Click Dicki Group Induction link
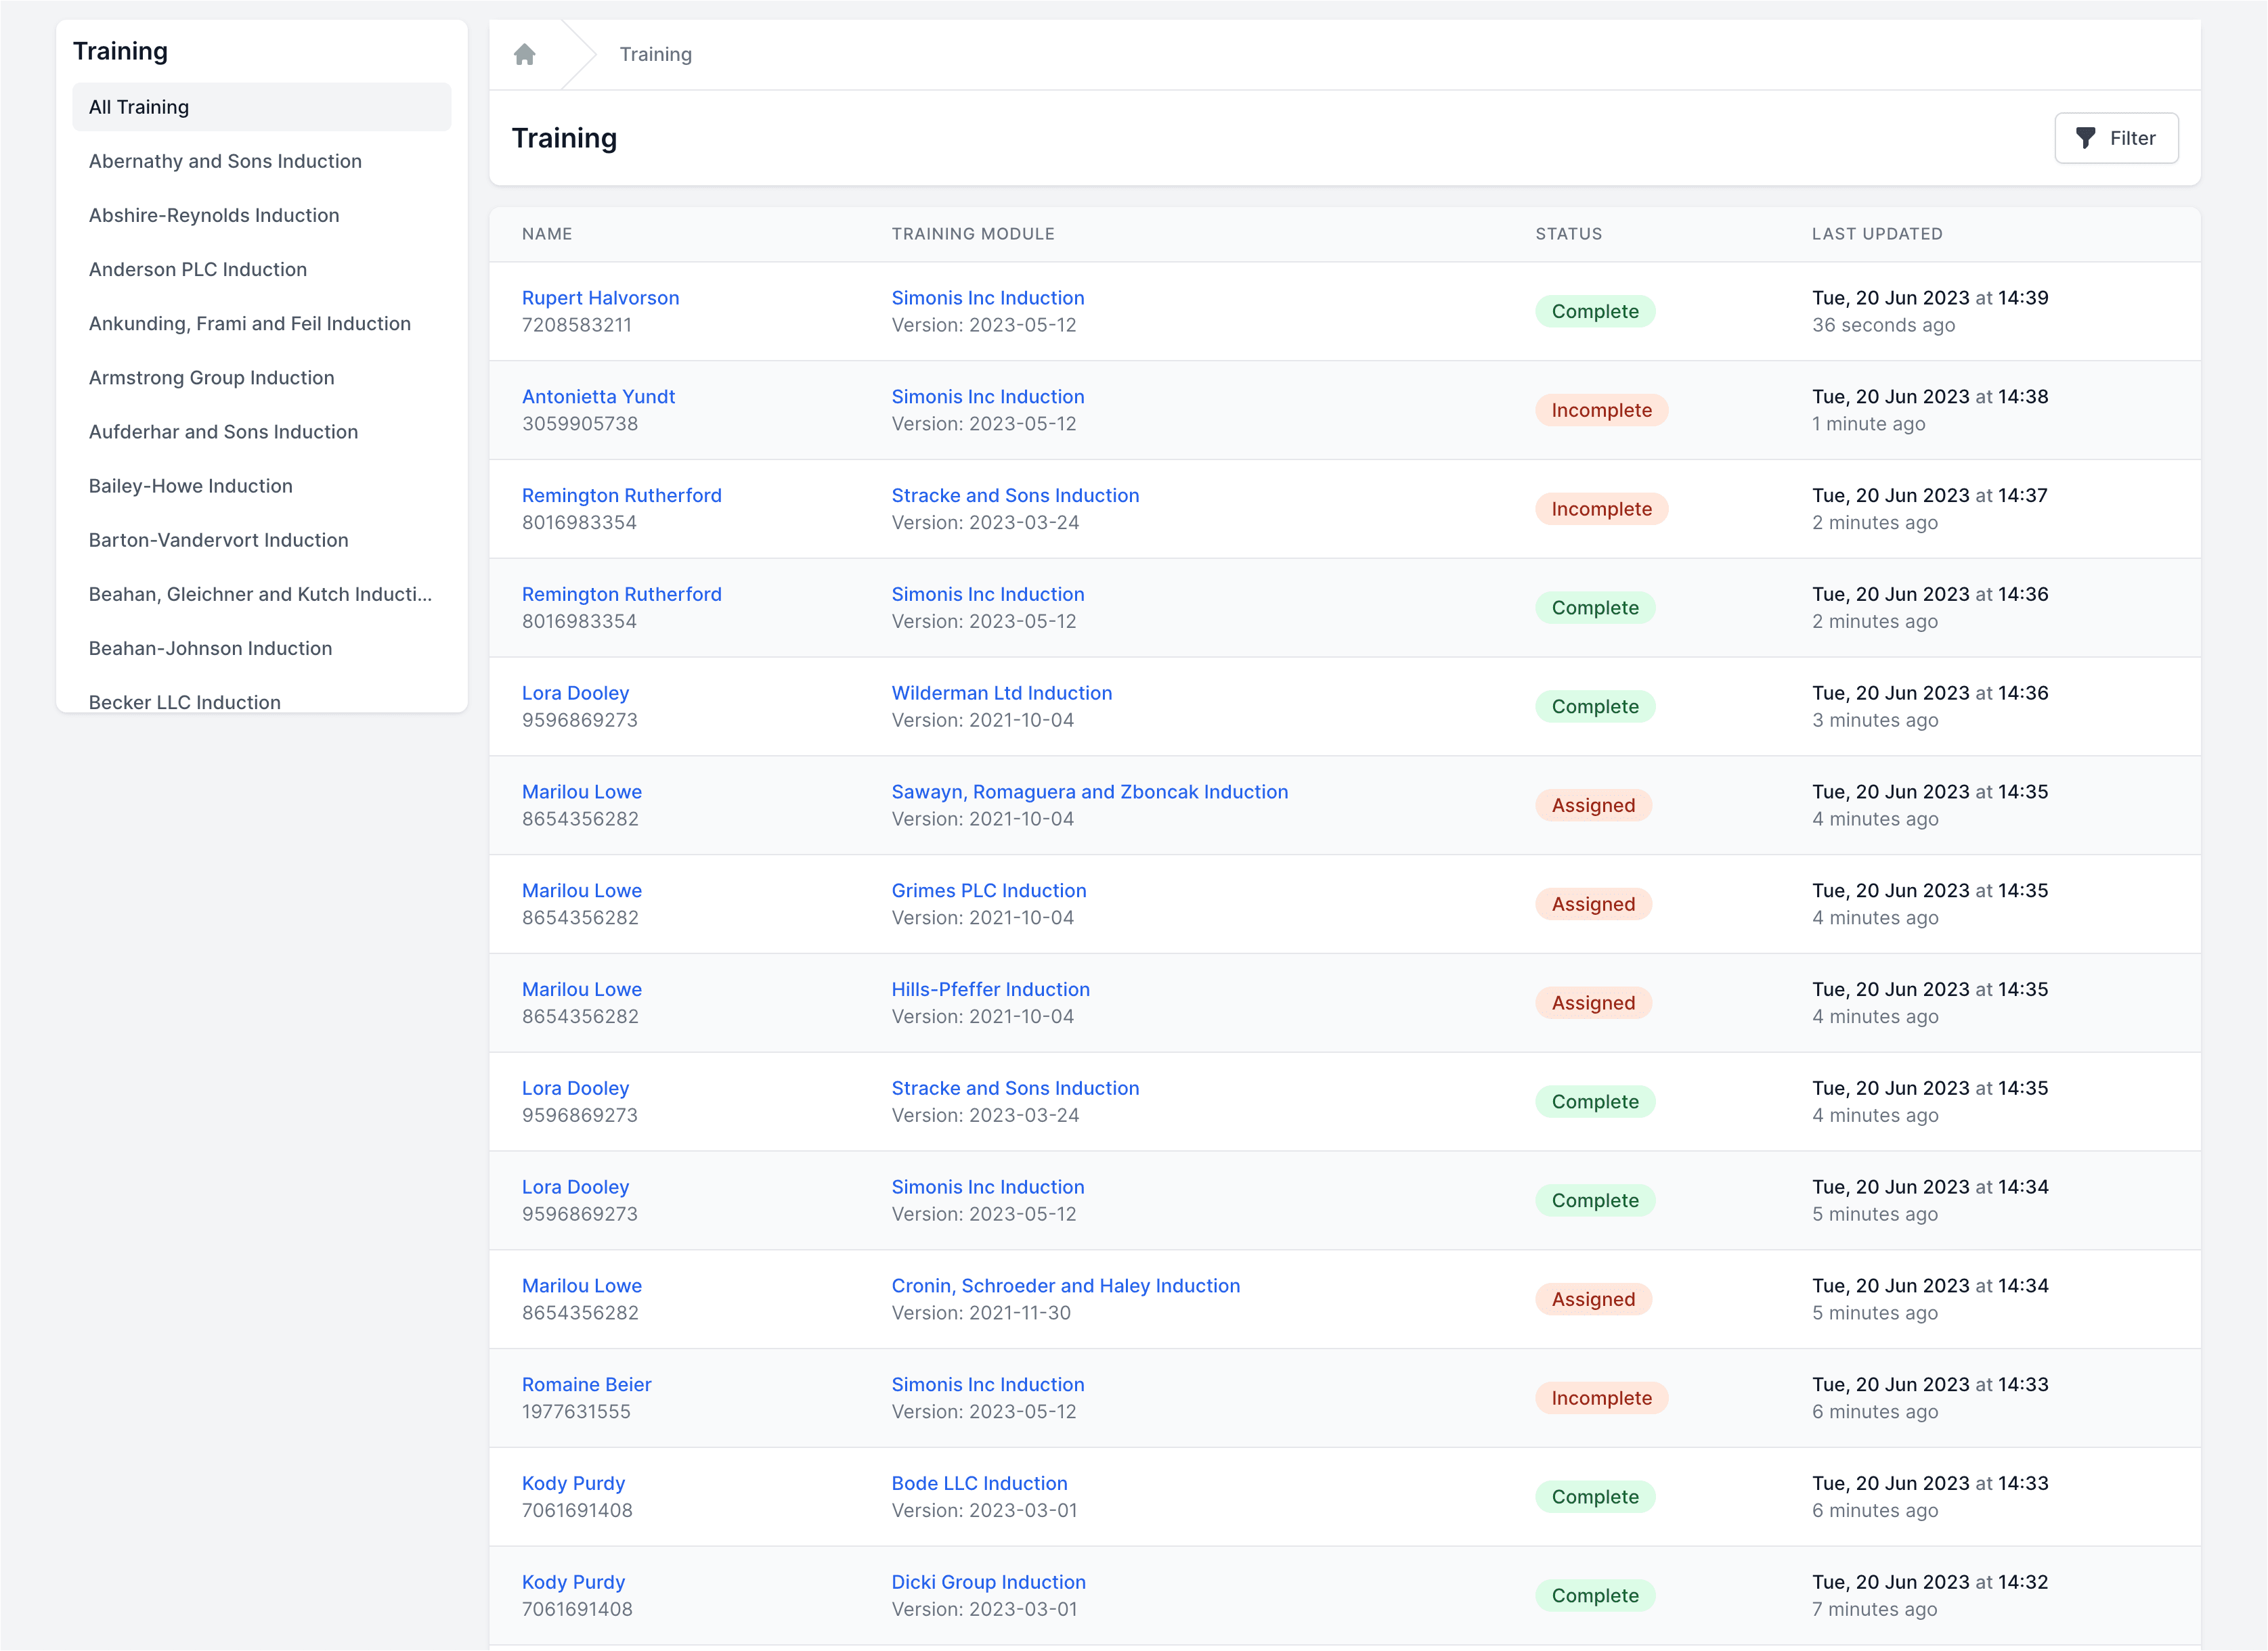The image size is (2268, 1651). 988,1582
